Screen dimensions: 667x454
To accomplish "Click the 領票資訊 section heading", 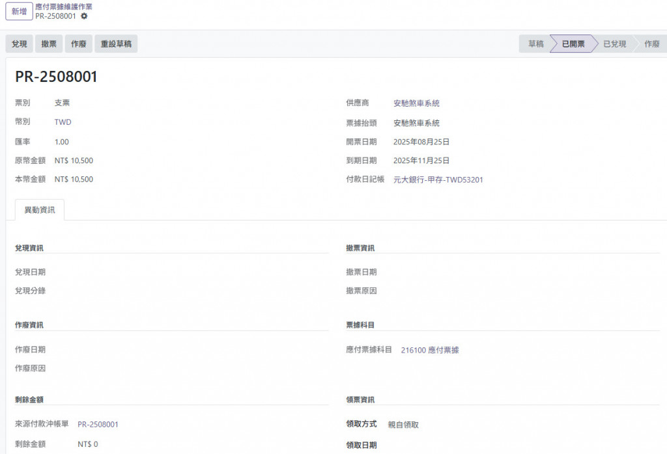I will point(360,399).
